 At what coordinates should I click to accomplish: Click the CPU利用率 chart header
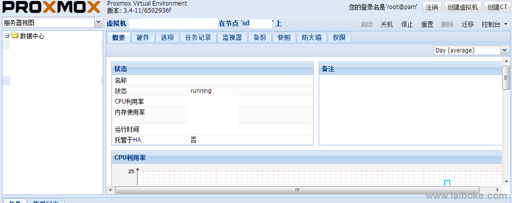point(307,158)
